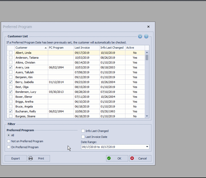Click the customer list scrollbar thumb
Image resolution: width=206 pixels, height=178 pixels.
(x=147, y=58)
